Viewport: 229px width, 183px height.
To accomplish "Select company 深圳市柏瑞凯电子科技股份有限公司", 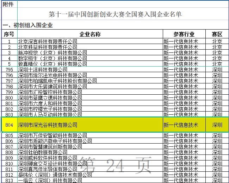I will 57,81.
